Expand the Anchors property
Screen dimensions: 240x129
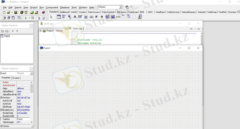[1, 98]
